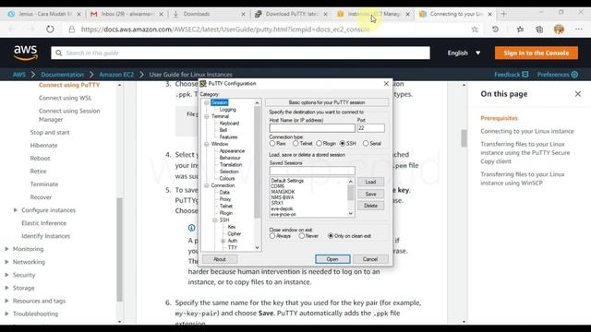Click Sign In to the Console
The height and width of the screenshot is (332, 591).
pos(536,53)
